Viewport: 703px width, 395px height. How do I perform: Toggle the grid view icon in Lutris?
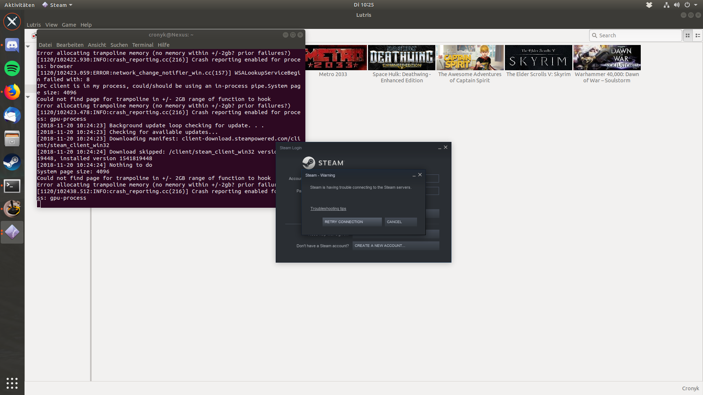[688, 35]
